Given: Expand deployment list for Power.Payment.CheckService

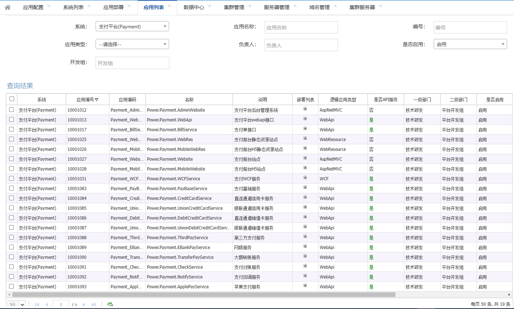Looking at the screenshot, I should point(305,266).
